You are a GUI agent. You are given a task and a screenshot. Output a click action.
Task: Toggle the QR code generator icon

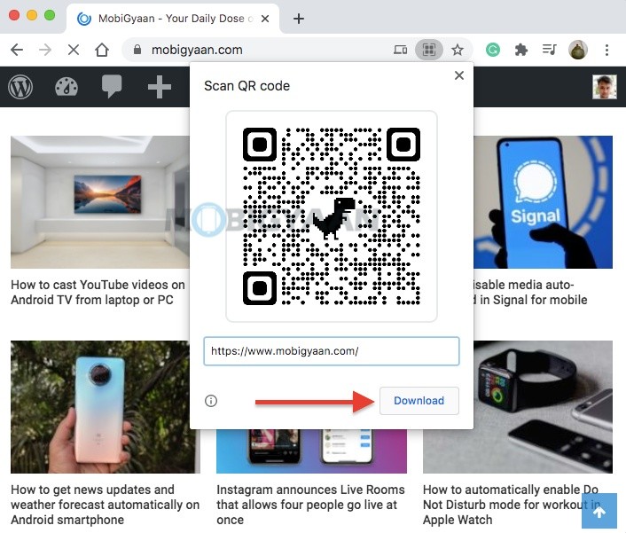point(429,50)
